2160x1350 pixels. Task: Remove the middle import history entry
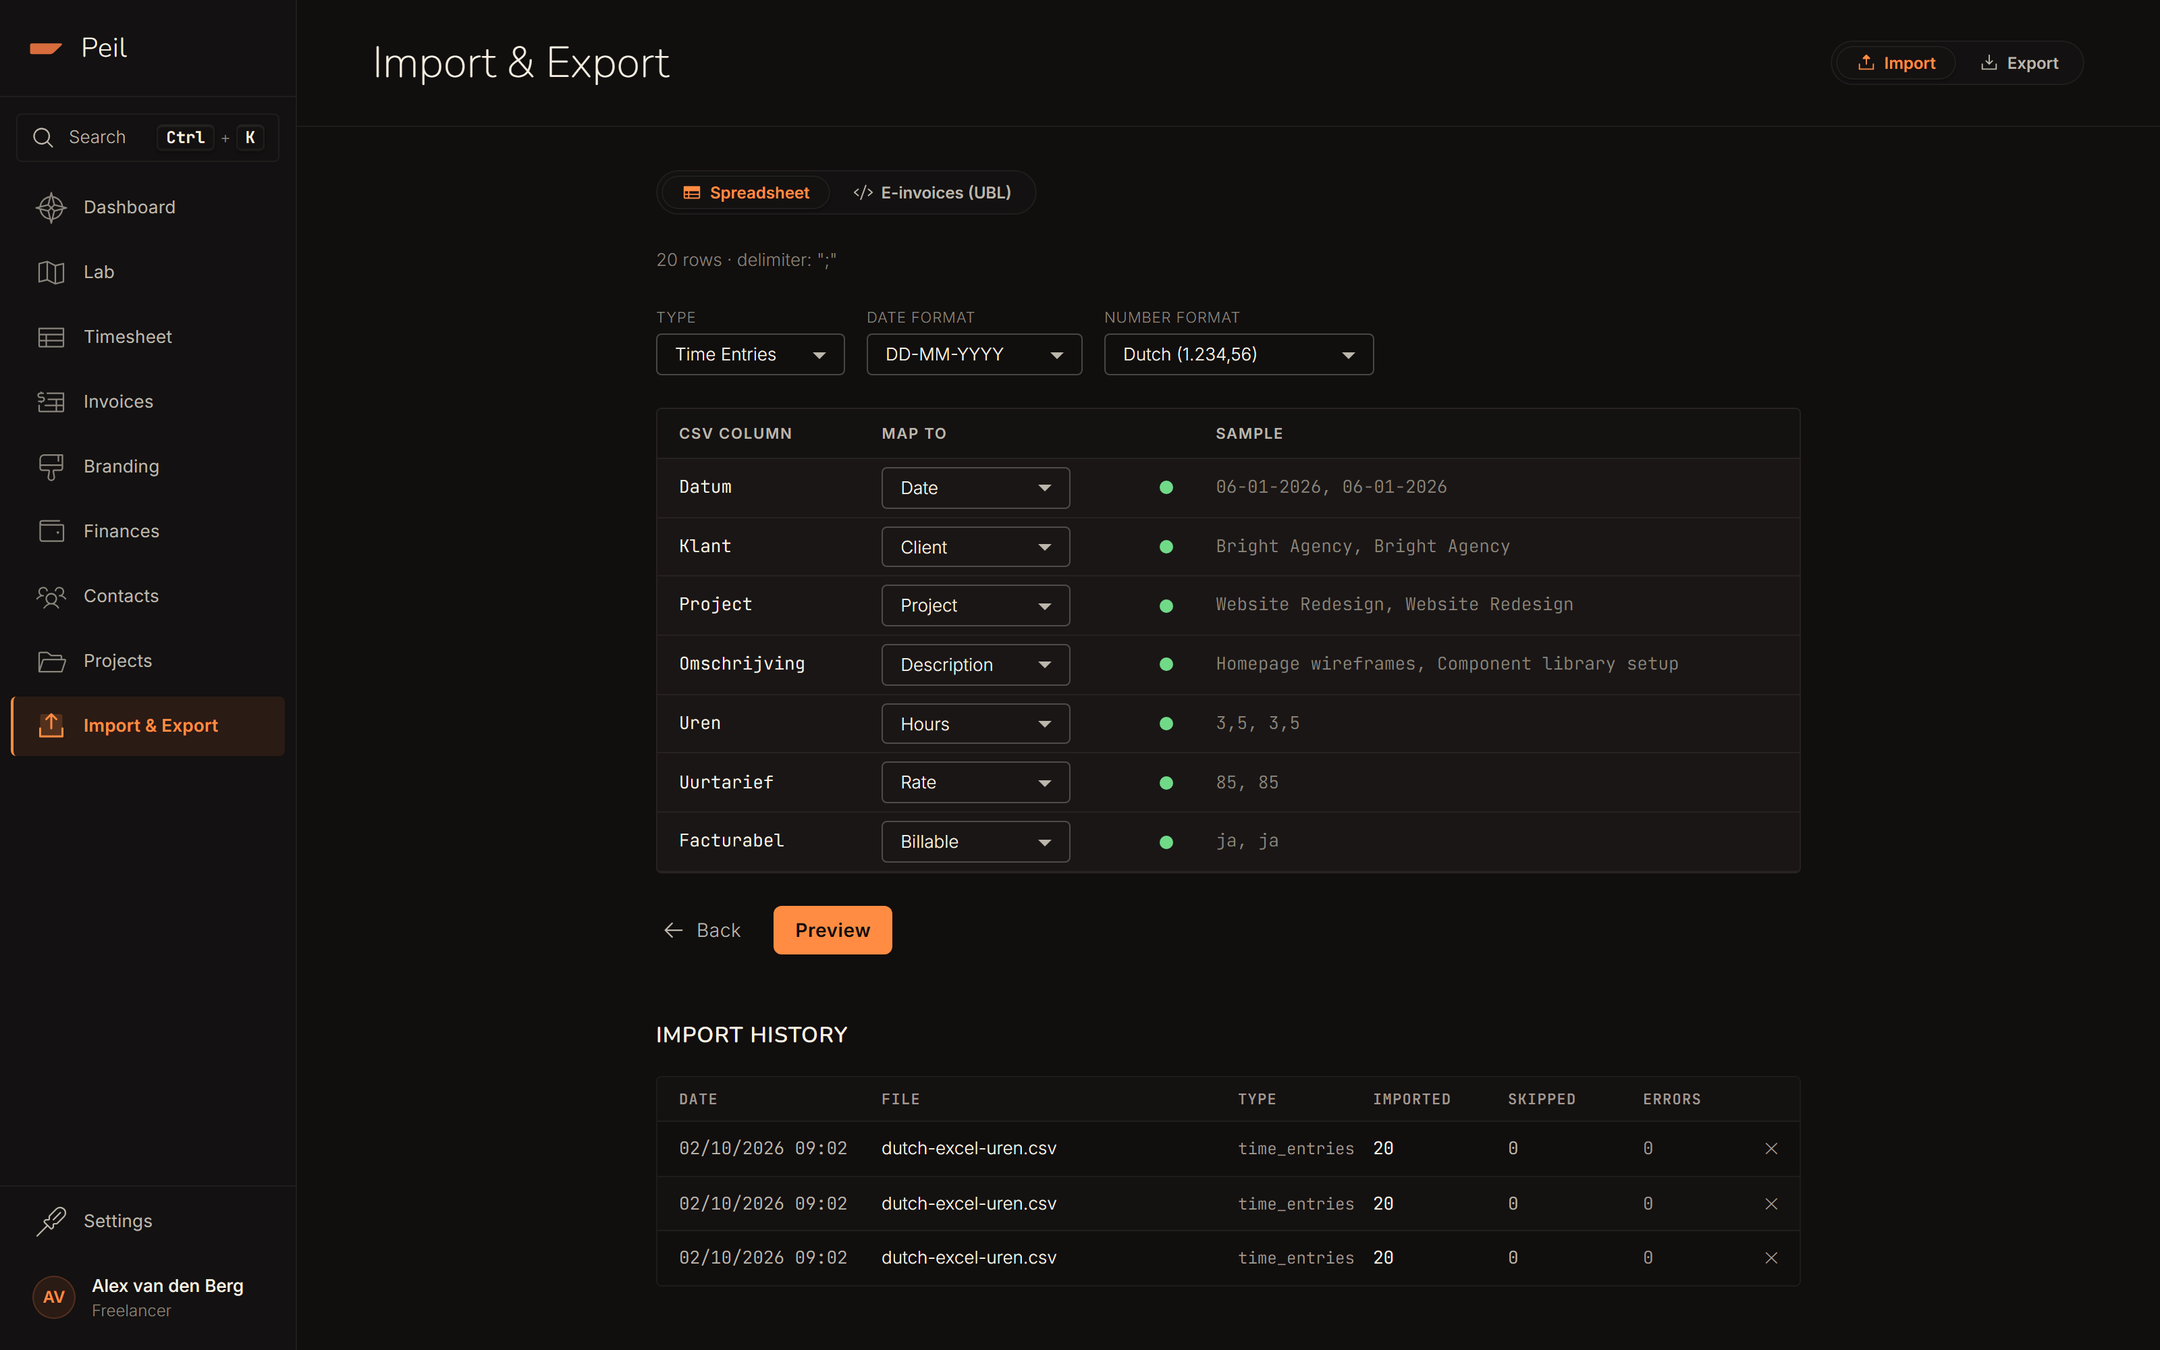point(1771,1204)
